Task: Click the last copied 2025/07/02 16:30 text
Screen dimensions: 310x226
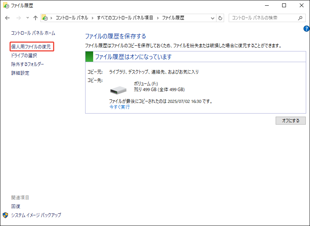Action: [161, 101]
